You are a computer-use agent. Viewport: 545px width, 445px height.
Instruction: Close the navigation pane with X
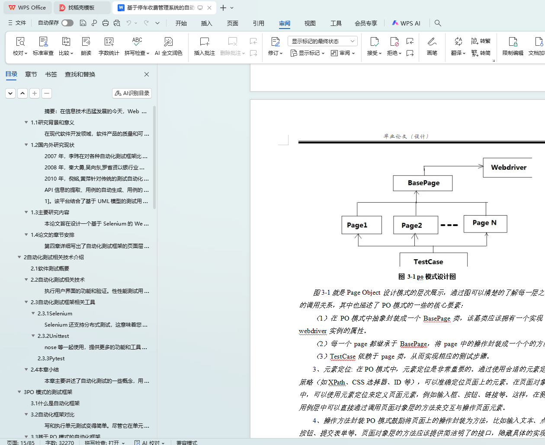click(x=147, y=74)
